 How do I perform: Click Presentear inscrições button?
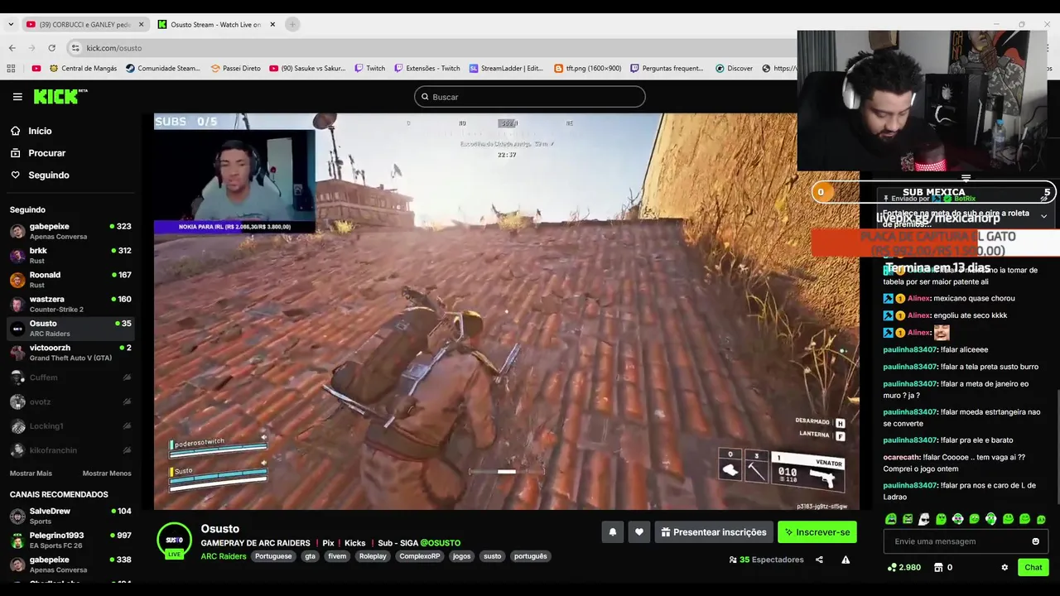pos(714,532)
